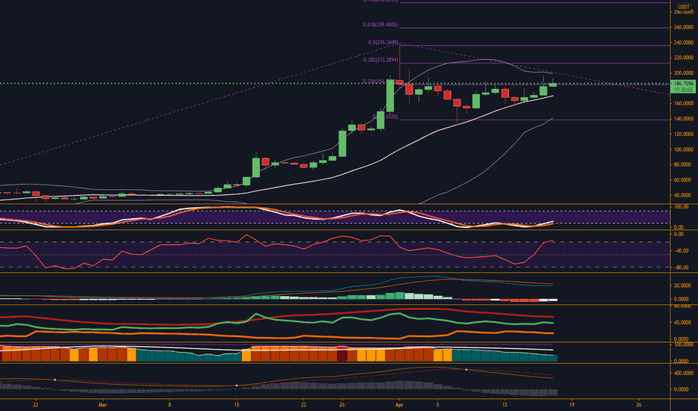The image size is (698, 411).
Task: Click the -40.00 oscillator scale label
Action: [x=681, y=251]
